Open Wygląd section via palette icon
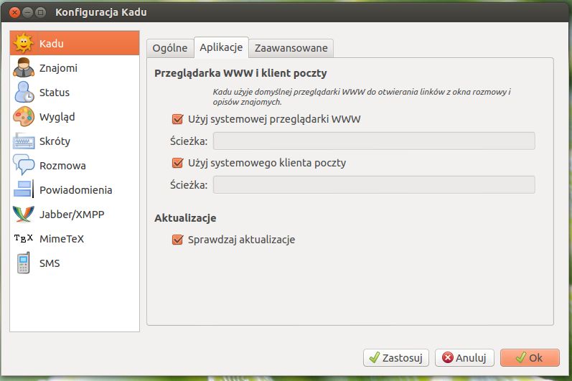The height and width of the screenshot is (381, 572). [x=24, y=116]
